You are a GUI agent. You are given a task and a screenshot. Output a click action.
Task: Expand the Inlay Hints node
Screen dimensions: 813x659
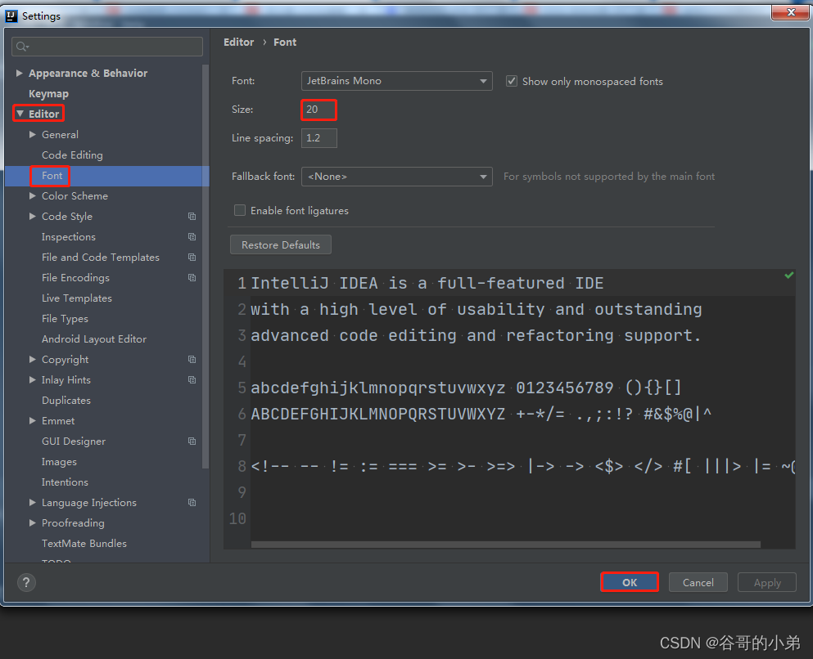pos(33,380)
